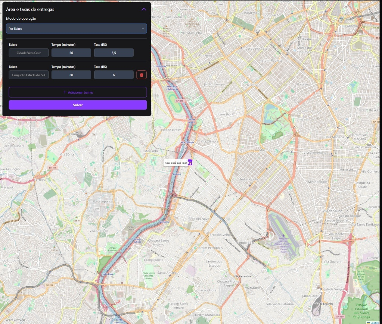Delete the Conjunto Estrela do Sul row

[141, 75]
